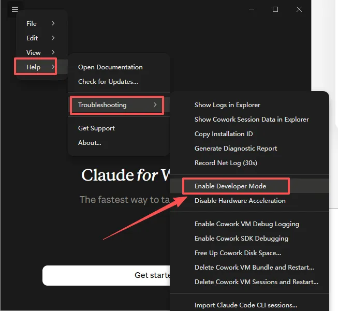Select Delete Cowork VM Bundle and Restart...
This screenshot has height=311, width=338.
[x=249, y=267]
